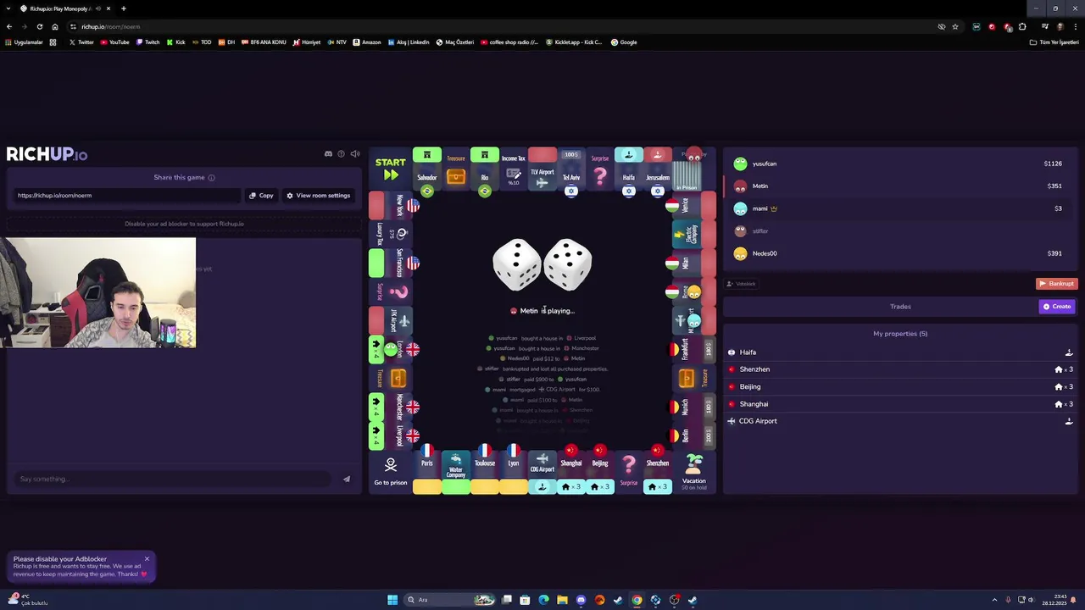
Task: Open the Google bookmark
Action: (x=624, y=42)
